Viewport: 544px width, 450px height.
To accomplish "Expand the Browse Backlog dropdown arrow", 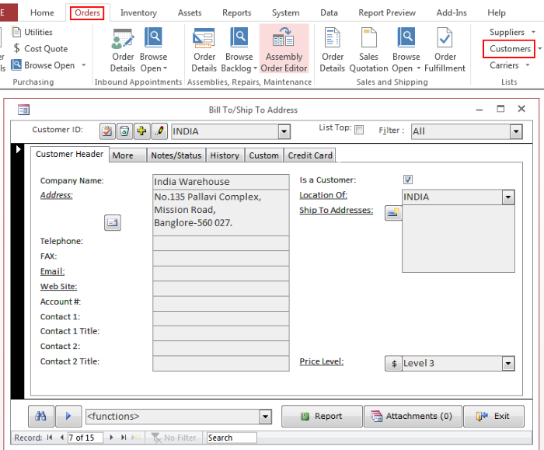I will click(256, 68).
